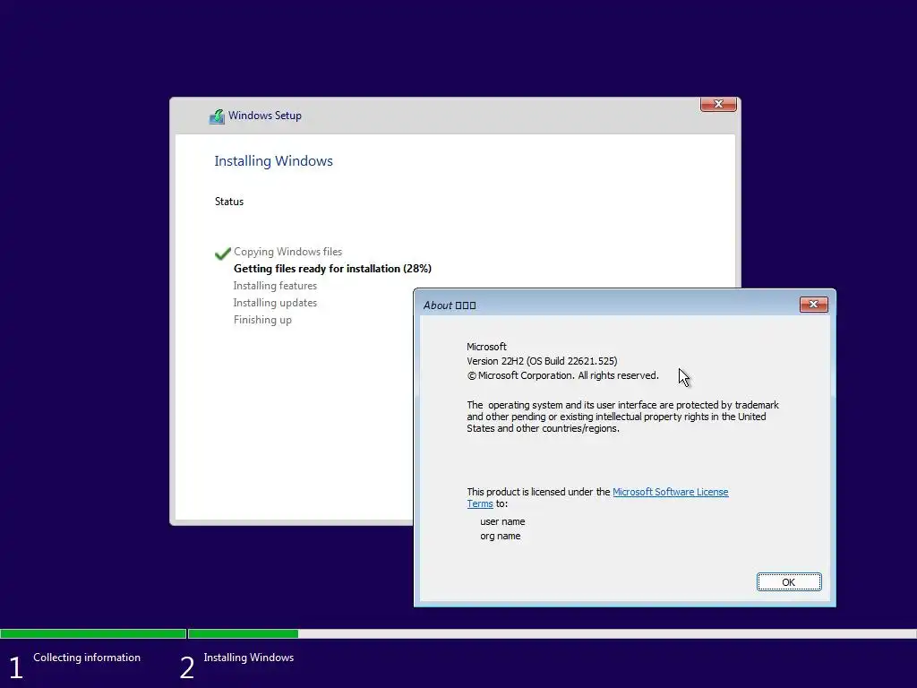Select the 'Copying Windows files' status line
917x688 pixels.
tap(287, 252)
